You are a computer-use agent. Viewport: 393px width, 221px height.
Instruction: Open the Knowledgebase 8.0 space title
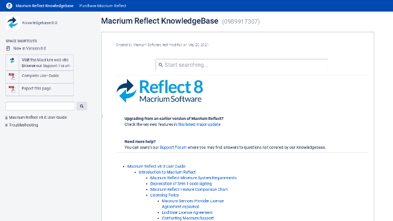pos(40,23)
